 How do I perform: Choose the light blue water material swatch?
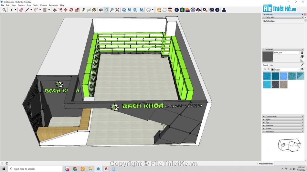coord(283,76)
